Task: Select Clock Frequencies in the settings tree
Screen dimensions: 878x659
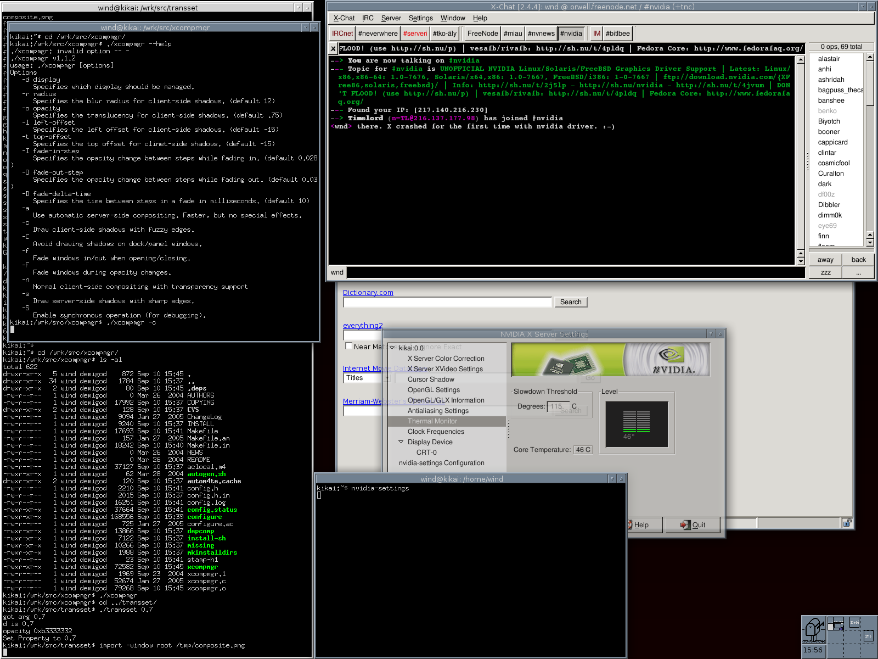Action: pyautogui.click(x=436, y=432)
